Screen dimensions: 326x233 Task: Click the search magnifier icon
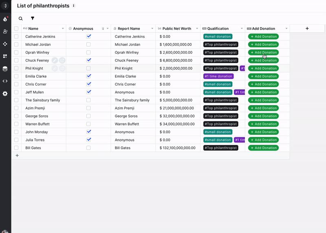(x=21, y=18)
